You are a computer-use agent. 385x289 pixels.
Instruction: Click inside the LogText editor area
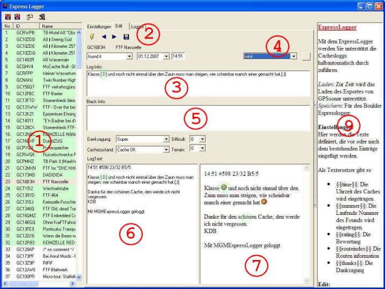pos(142,223)
